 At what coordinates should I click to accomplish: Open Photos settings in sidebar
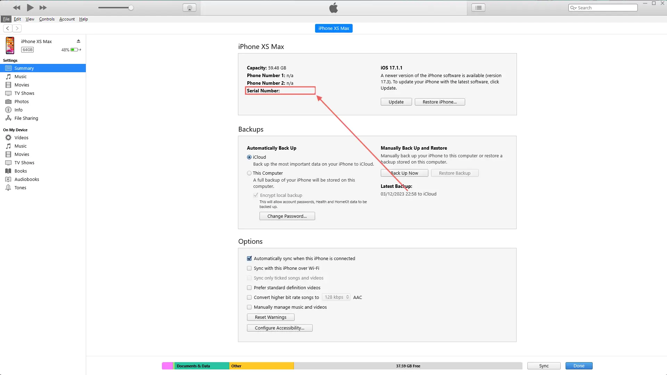[x=22, y=102]
